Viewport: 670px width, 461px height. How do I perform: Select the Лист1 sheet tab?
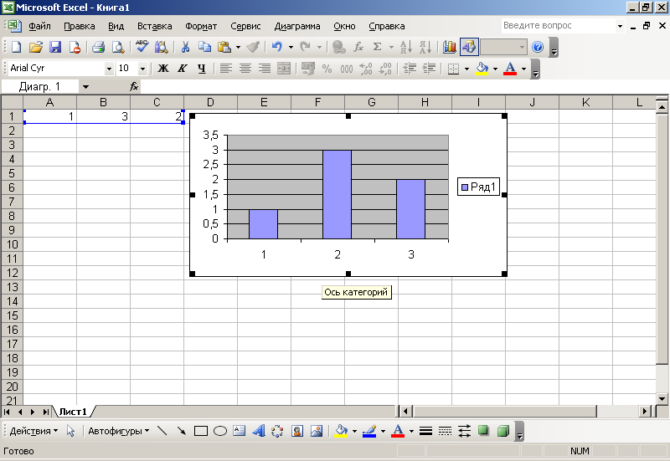pos(74,412)
